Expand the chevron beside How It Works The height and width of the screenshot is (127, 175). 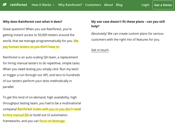tap(54, 5)
